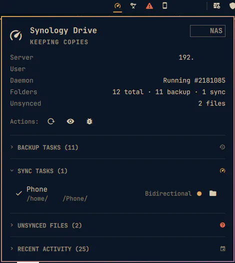
Task: Click the calendar icon on Recent Activity
Action: click(222, 248)
